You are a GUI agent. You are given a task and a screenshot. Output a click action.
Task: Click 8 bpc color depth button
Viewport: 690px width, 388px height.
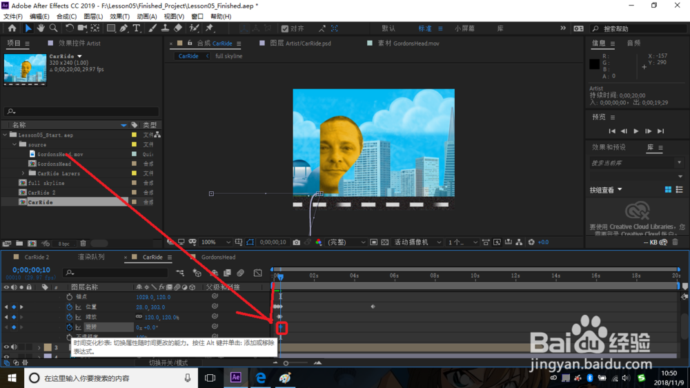click(63, 244)
